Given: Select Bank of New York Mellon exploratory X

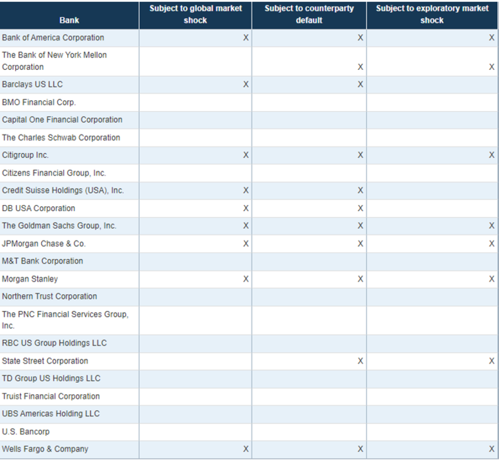Looking at the screenshot, I should click(x=492, y=67).
